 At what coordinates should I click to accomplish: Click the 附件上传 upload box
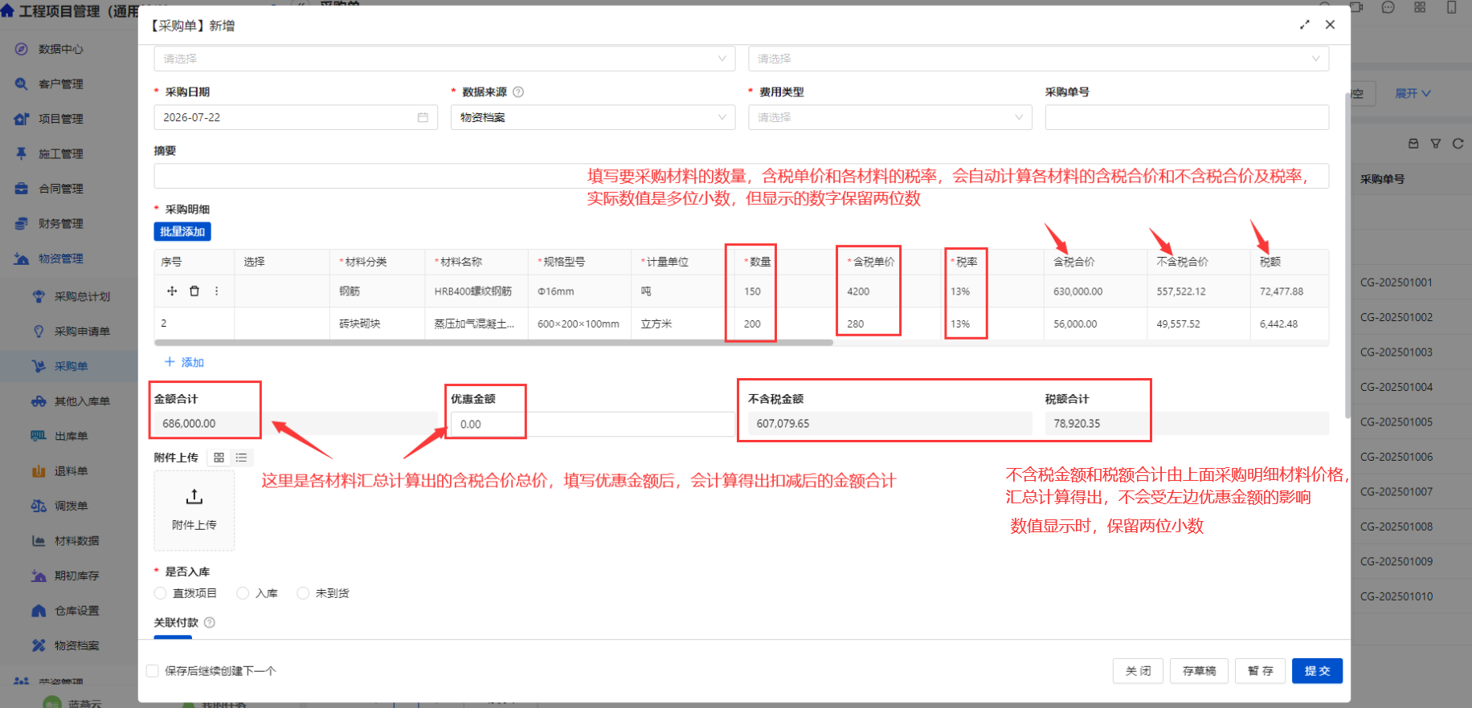[x=194, y=511]
